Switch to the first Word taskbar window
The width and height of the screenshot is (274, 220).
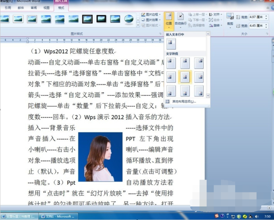coord(19,216)
